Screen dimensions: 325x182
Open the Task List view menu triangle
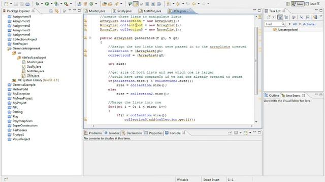tap(321, 16)
